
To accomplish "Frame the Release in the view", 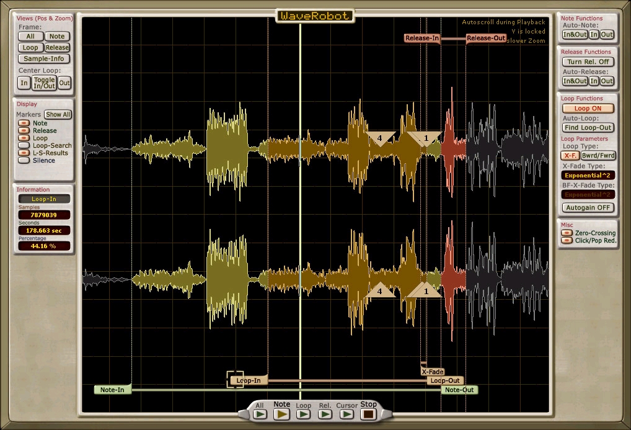I will [x=57, y=48].
